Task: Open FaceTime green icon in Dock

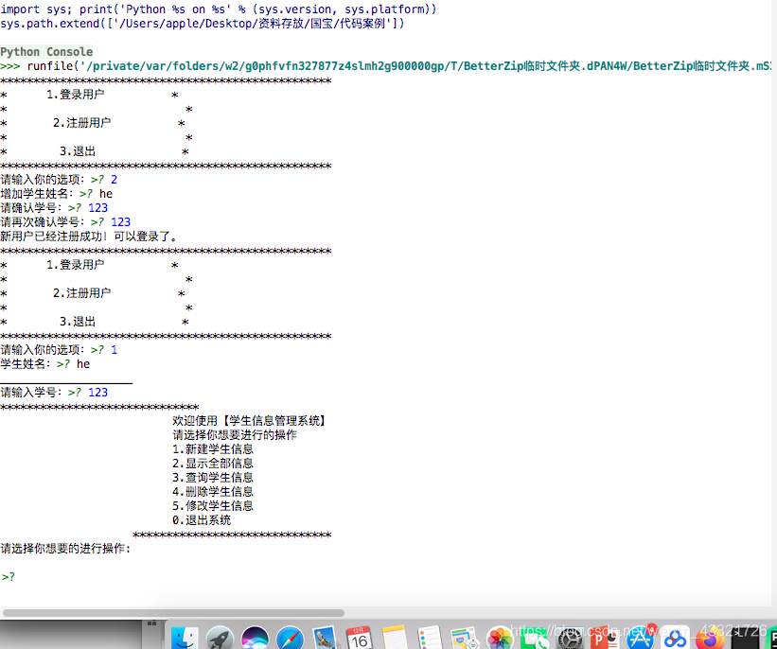Action: pos(535,638)
